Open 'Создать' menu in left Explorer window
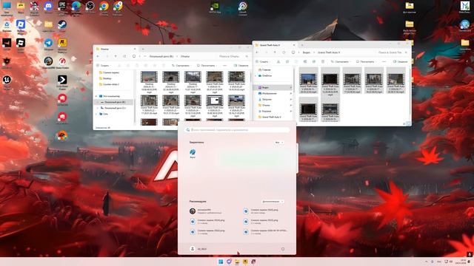 (x=103, y=66)
